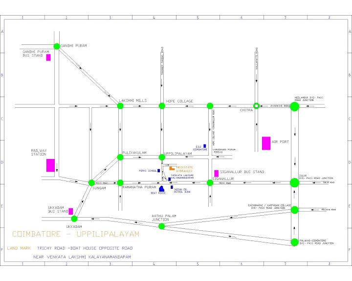Click the ESI Coimbatore blue marker
Screen dimensions: 352x281
click(204, 146)
